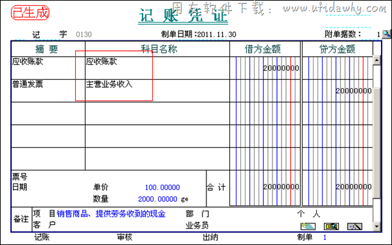Screen dimensions: 392x245
Task: Select the 普通发票 summary cell
Action: coord(48,91)
